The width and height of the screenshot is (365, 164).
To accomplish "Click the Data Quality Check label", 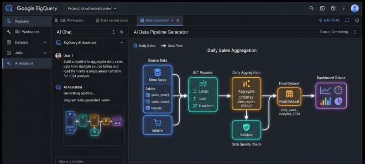I will 246,144.
